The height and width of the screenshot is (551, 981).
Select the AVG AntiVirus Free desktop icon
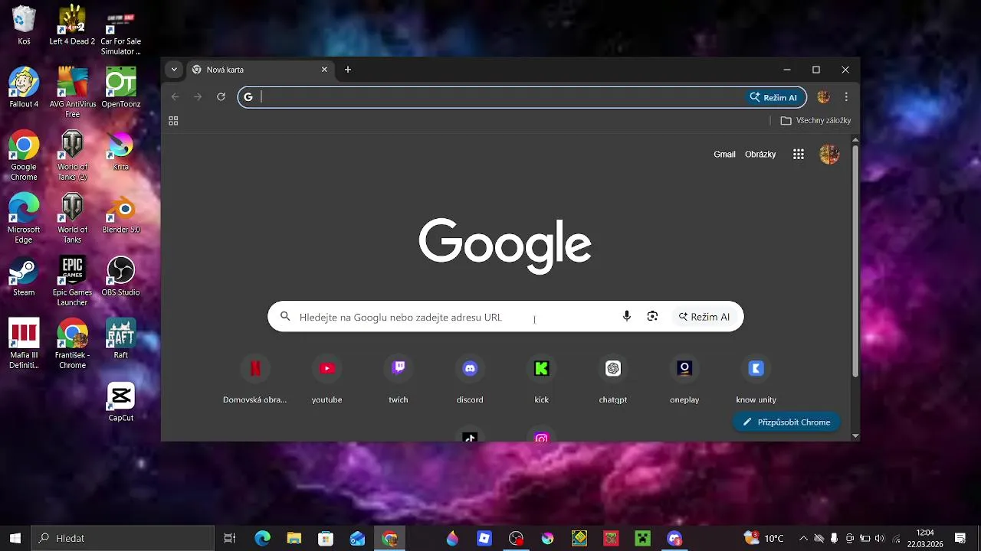click(72, 92)
